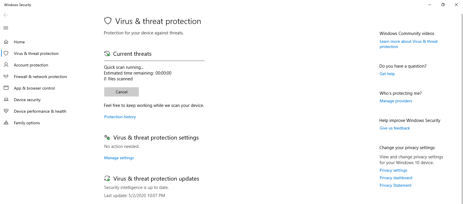Screen dimensions: 463x204
Task: Click the Account protection person icon
Action: pyautogui.click(x=6, y=65)
